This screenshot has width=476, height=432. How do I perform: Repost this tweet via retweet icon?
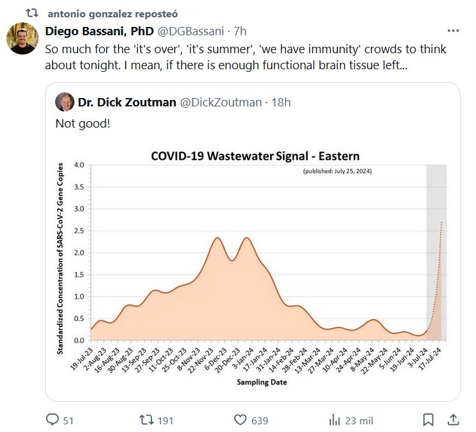[x=147, y=420]
